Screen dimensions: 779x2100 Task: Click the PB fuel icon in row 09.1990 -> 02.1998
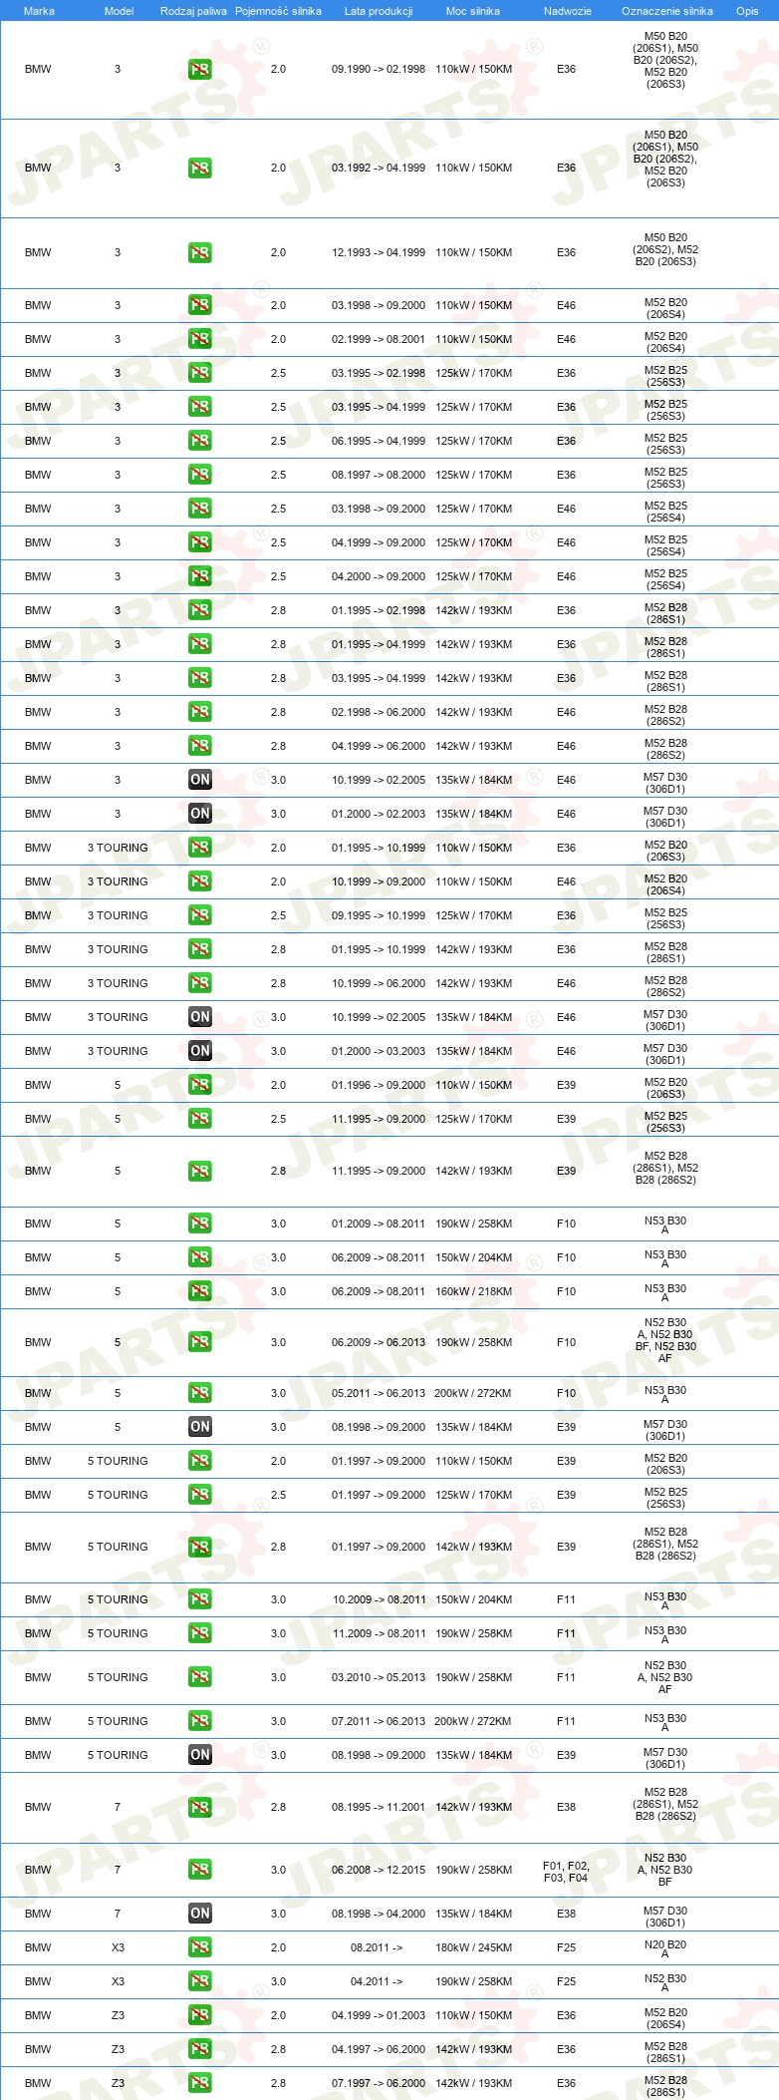click(200, 70)
